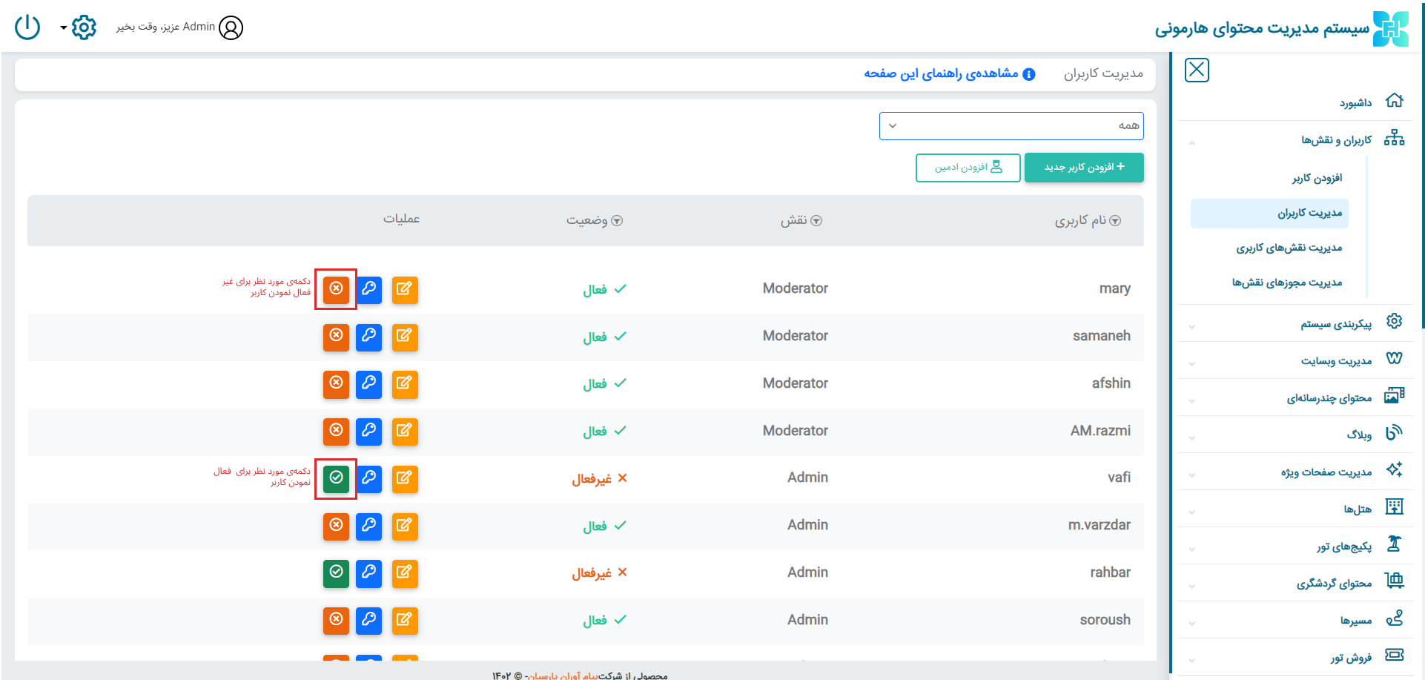The height and width of the screenshot is (680, 1425).
Task: Expand the مدیریت وبسایت sidebar section
Action: (x=1335, y=361)
